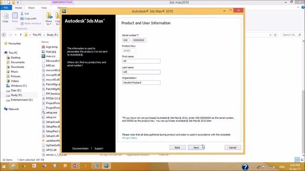The width and height of the screenshot is (305, 171).
Task: Click Study (F:) in the address breadcrumb
Action: (x=52, y=35)
